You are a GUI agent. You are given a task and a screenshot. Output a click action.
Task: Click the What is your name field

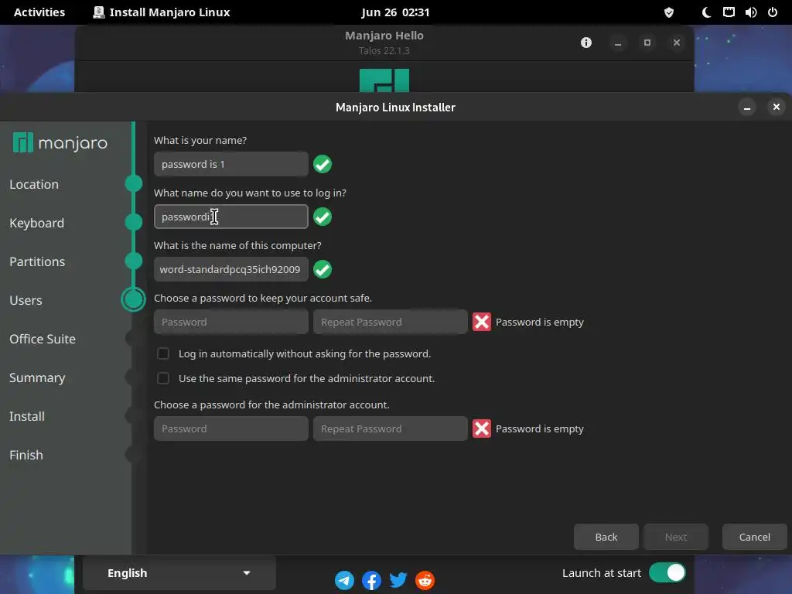(x=230, y=164)
